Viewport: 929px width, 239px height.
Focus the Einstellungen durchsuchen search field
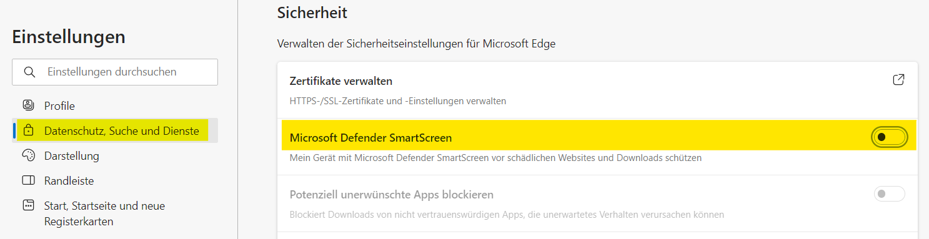(x=115, y=72)
